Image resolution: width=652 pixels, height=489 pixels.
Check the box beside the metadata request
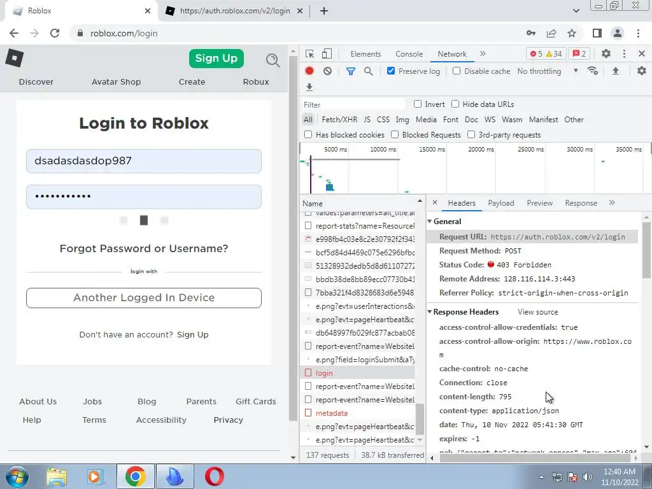tap(308, 413)
